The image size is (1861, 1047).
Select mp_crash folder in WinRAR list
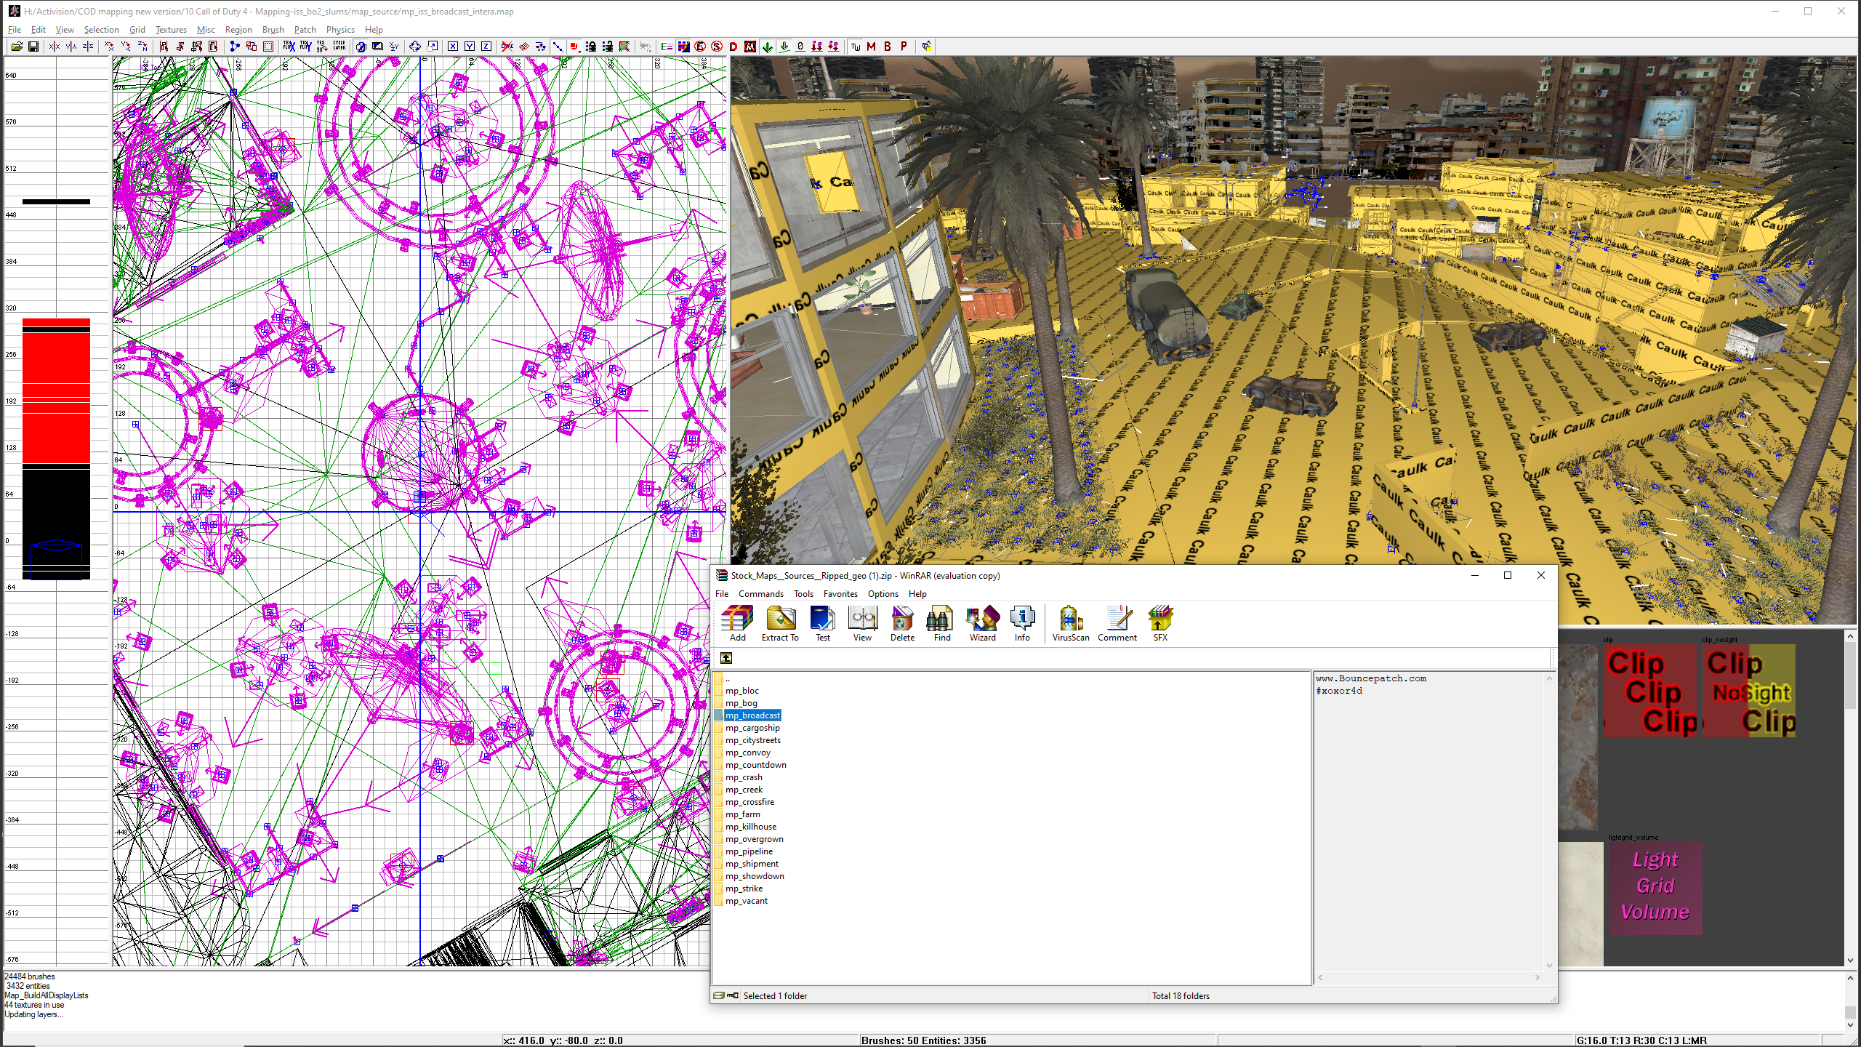tap(744, 777)
